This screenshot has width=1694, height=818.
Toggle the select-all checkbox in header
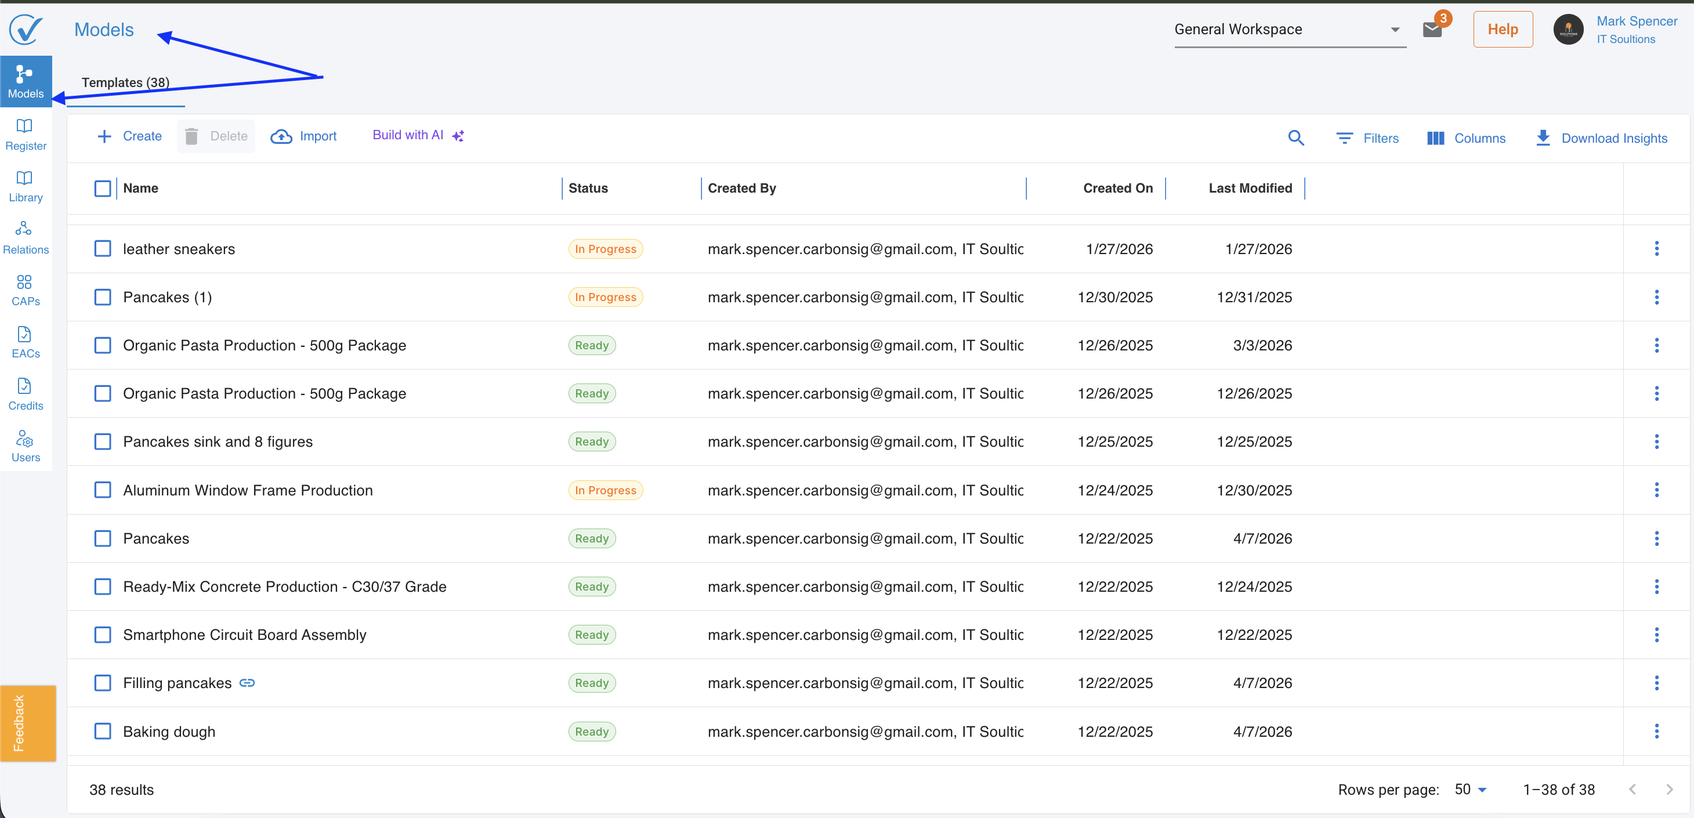point(103,188)
